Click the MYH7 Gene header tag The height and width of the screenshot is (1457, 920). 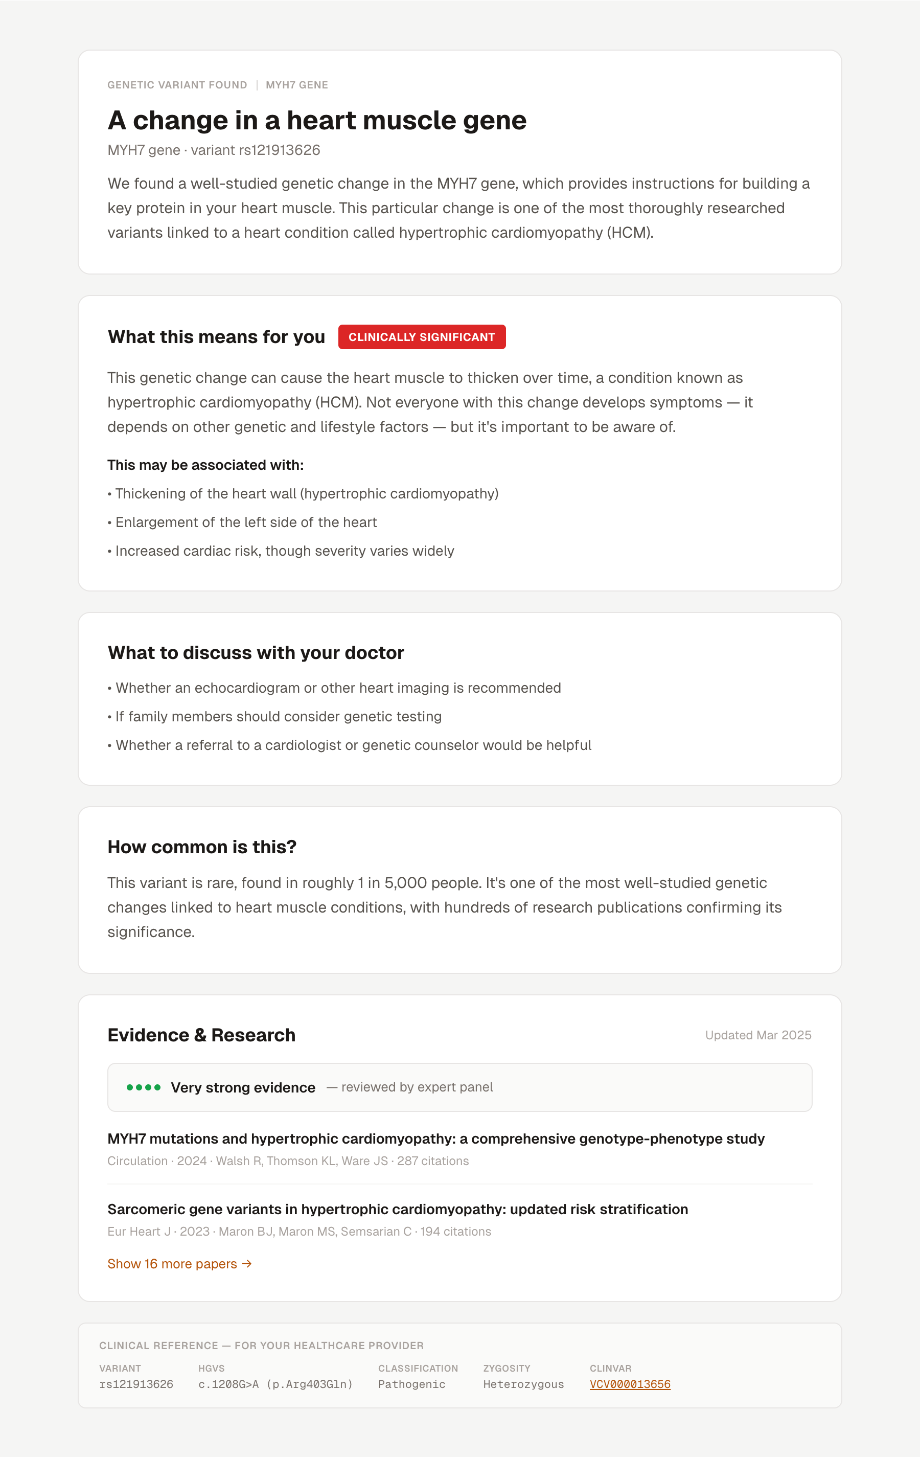click(x=297, y=85)
